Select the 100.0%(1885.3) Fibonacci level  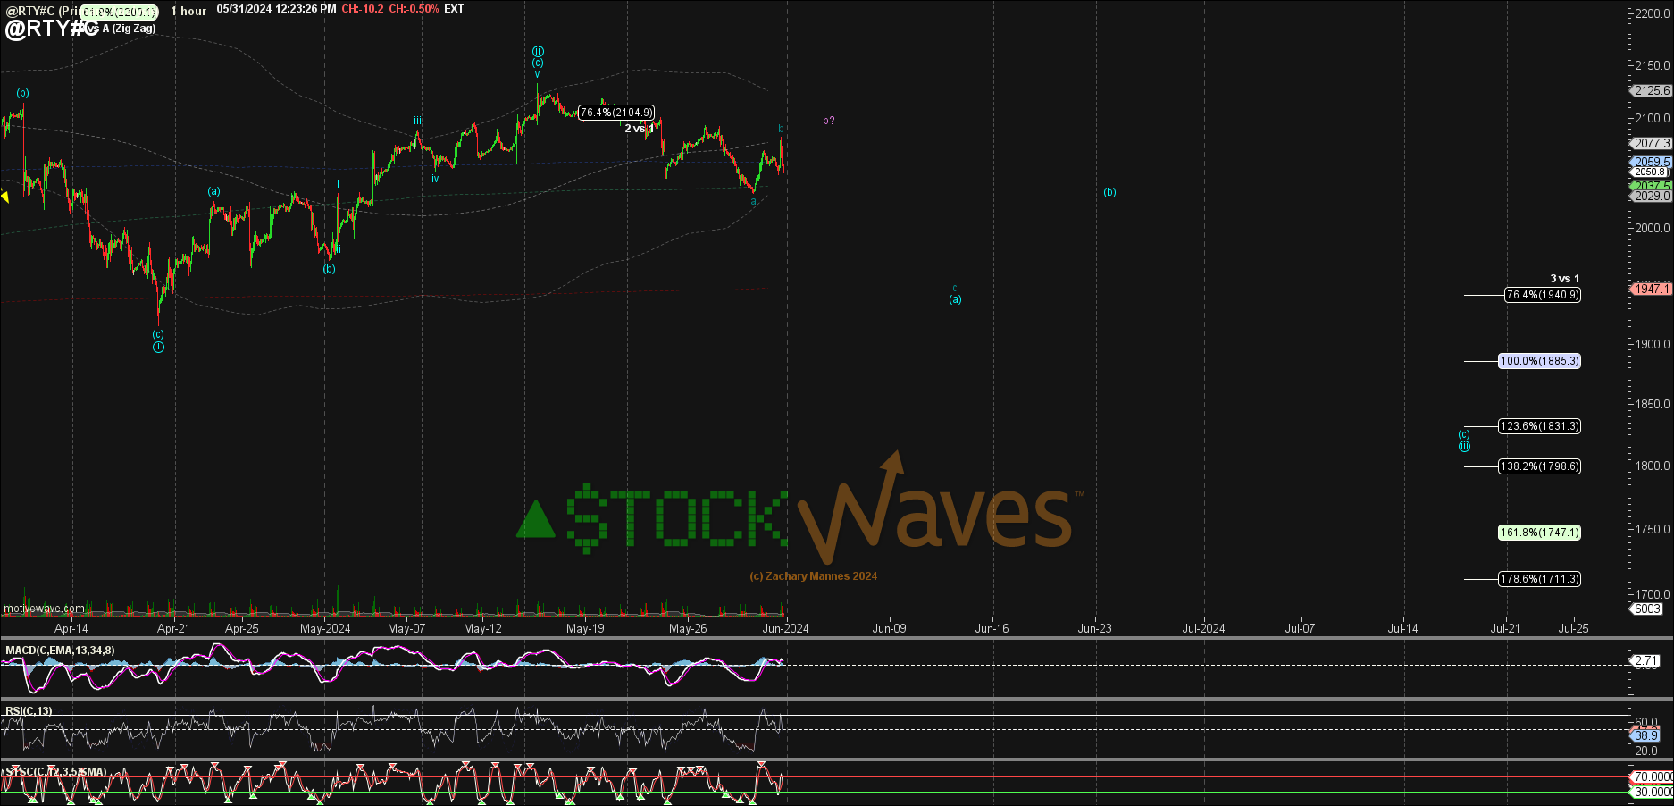click(x=1540, y=361)
